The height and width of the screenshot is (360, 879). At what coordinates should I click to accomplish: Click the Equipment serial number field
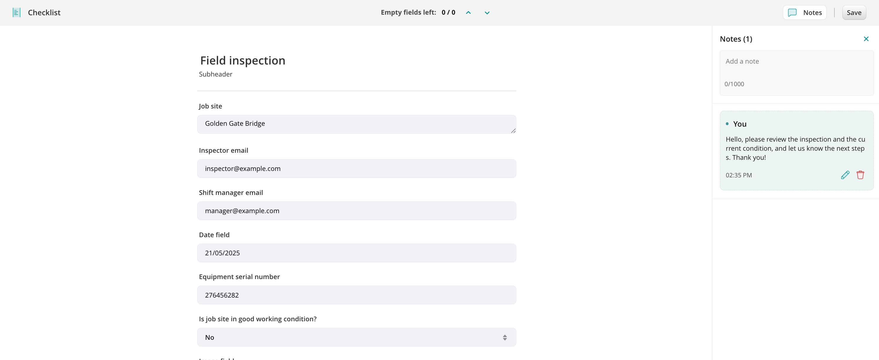tap(356, 295)
